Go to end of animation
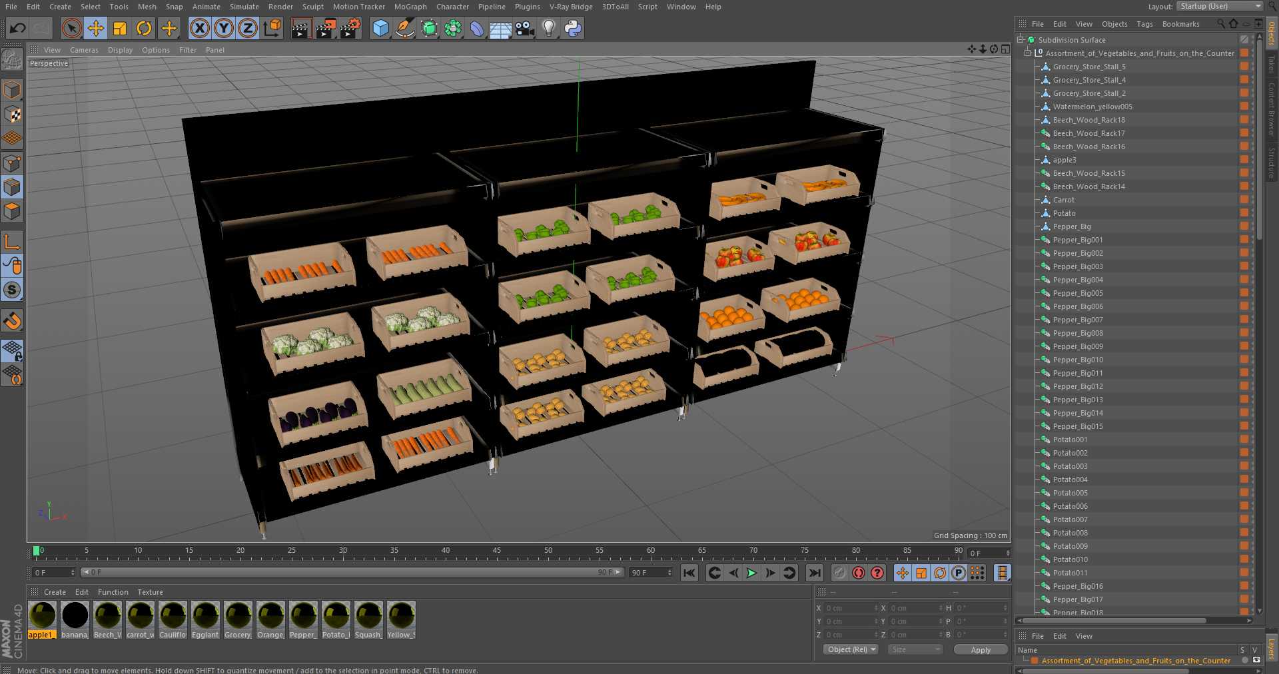 [814, 573]
